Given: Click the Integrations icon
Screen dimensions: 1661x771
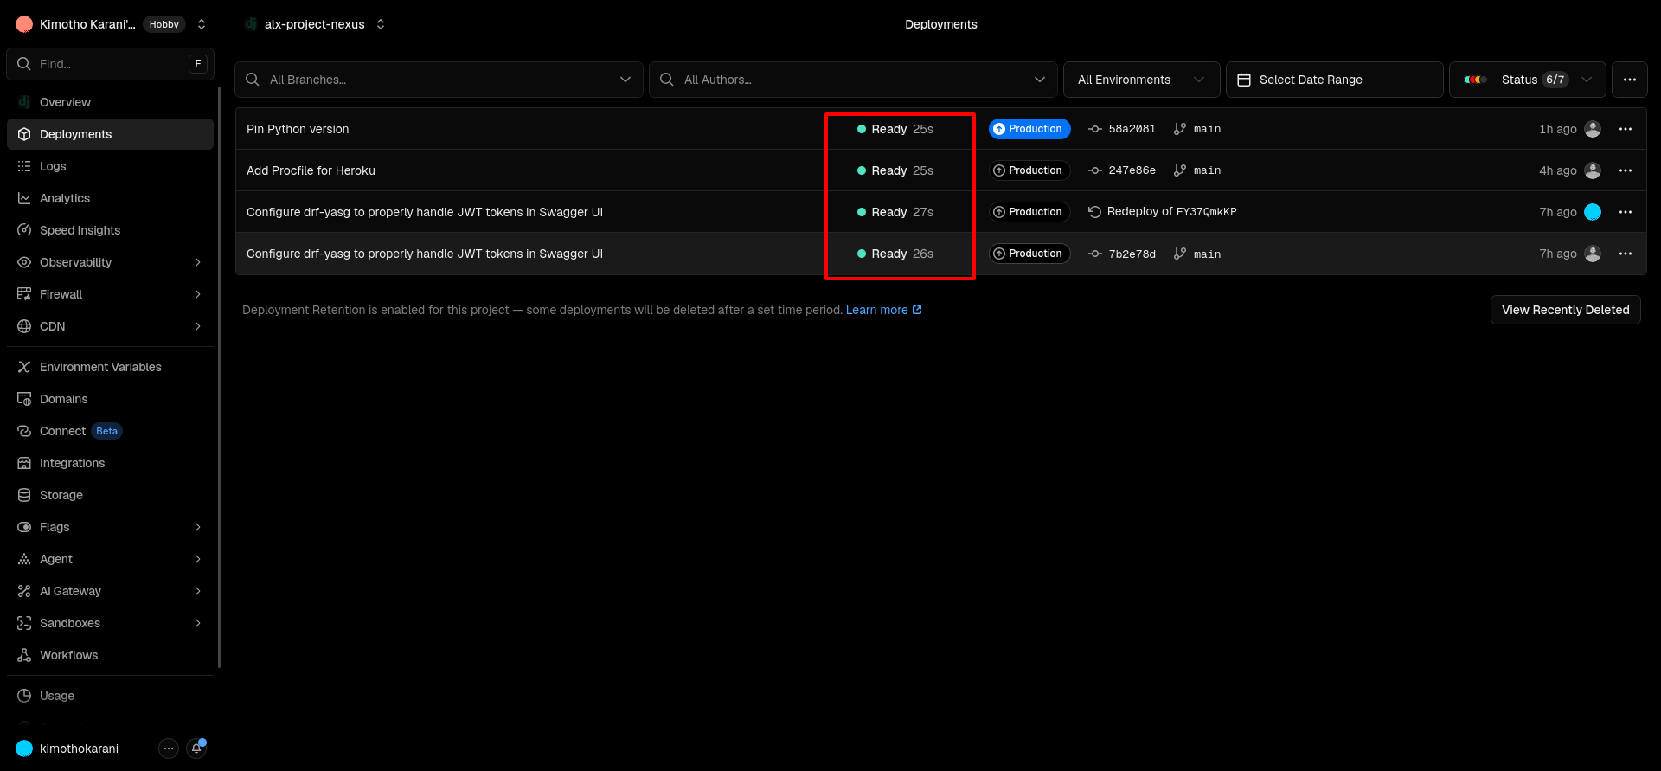Looking at the screenshot, I should (x=24, y=463).
